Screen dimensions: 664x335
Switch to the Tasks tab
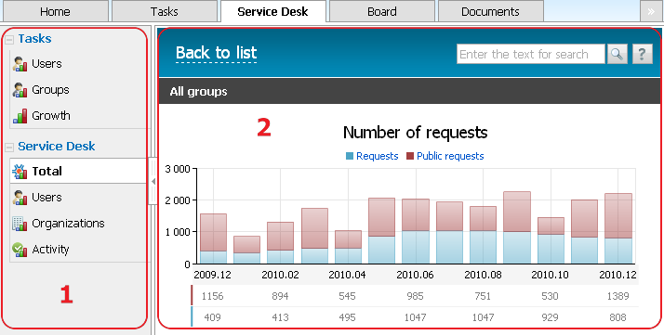click(165, 11)
